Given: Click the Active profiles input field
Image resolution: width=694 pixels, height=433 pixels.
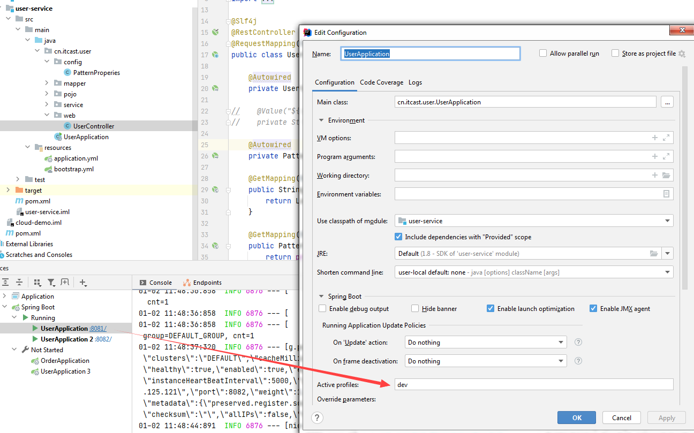Looking at the screenshot, I should click(534, 384).
